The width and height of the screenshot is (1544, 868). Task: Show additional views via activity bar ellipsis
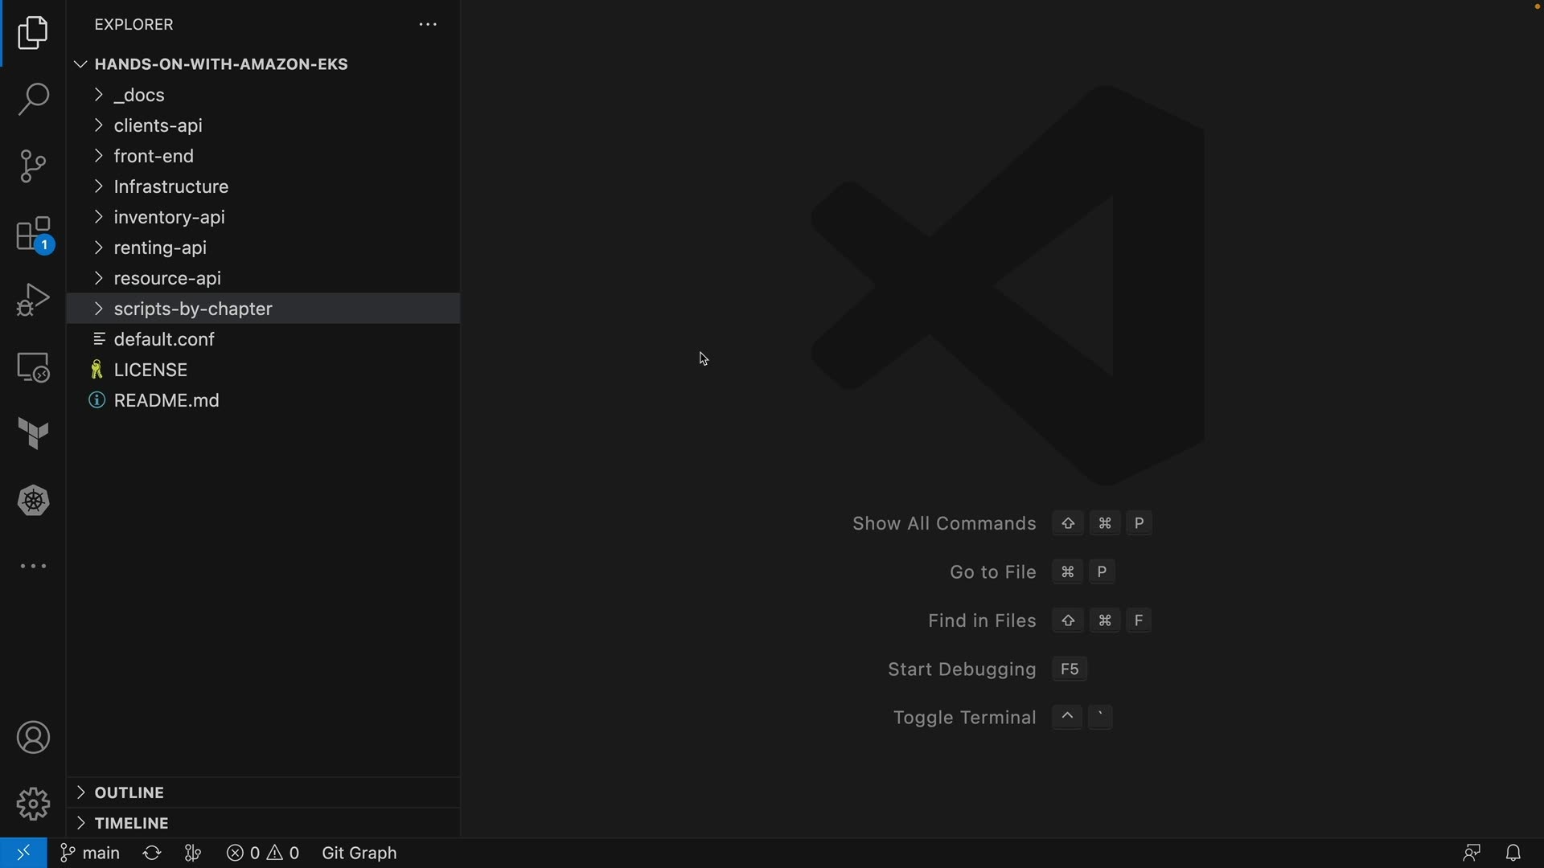(x=33, y=567)
